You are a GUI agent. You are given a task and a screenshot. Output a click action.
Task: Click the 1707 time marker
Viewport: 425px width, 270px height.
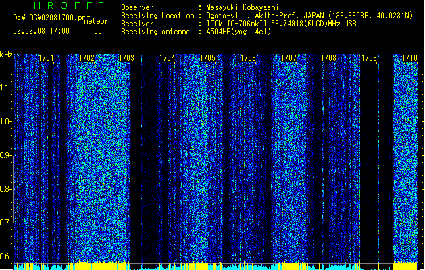289,58
